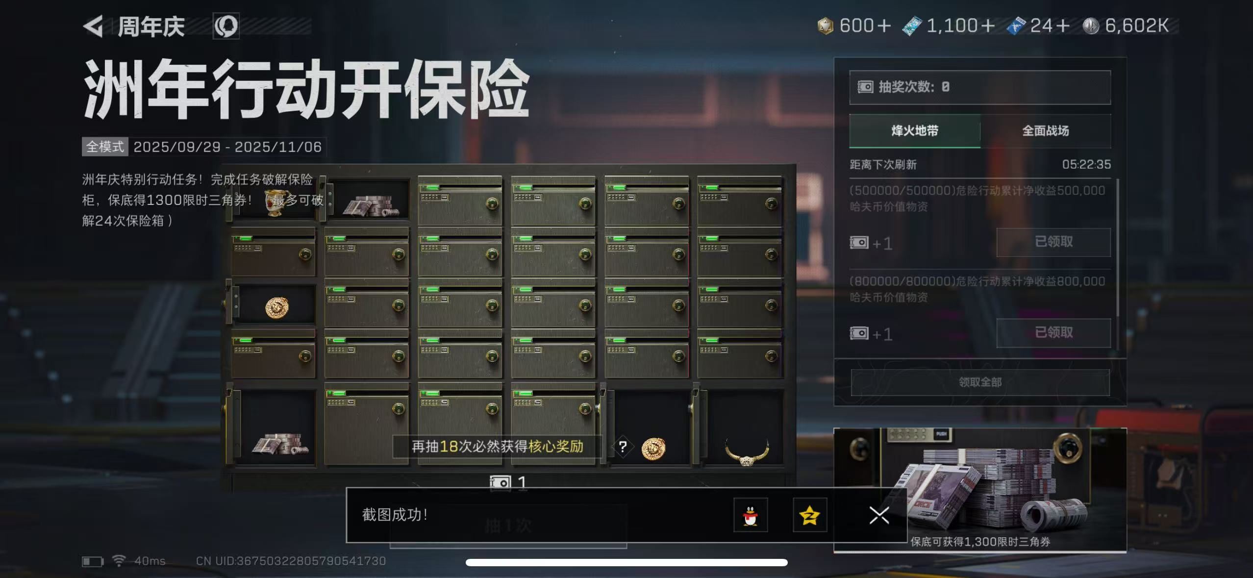Tap the blue 24+ ticket icon
This screenshot has width=1253, height=578.
pos(1016,26)
